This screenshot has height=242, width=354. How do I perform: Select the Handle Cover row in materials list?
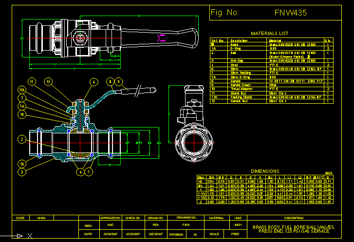pos(241,85)
